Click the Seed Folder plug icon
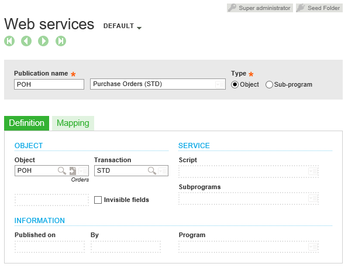This screenshot has width=348, height=267. click(x=301, y=8)
